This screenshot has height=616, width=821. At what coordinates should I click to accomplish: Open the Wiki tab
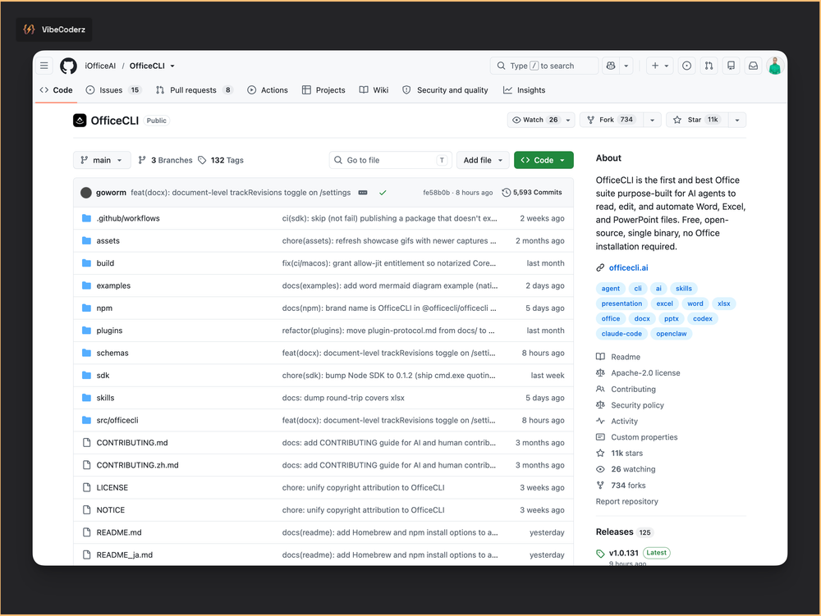374,90
